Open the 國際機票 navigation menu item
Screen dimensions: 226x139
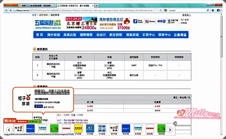(86, 35)
